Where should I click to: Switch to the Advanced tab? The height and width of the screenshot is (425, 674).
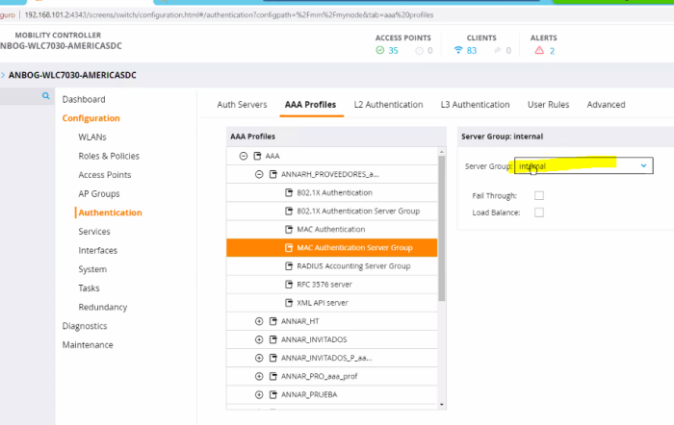pyautogui.click(x=606, y=105)
